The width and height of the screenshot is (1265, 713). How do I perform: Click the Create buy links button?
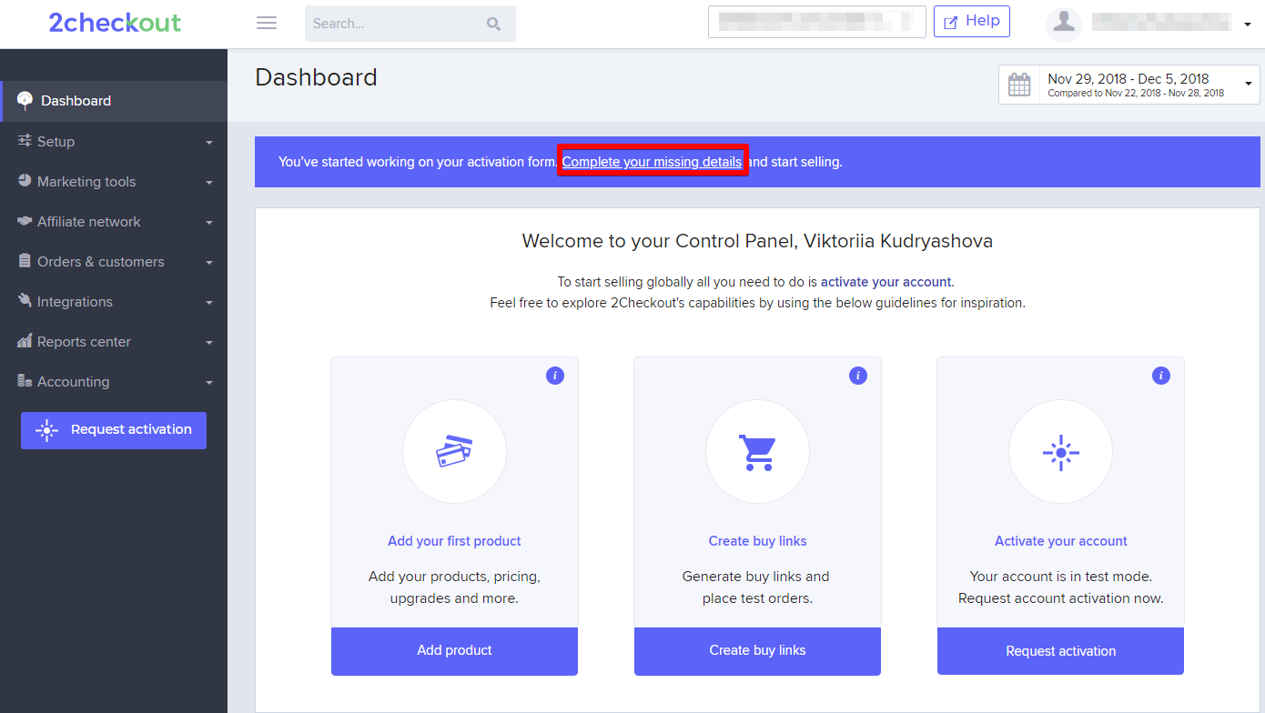(x=757, y=651)
